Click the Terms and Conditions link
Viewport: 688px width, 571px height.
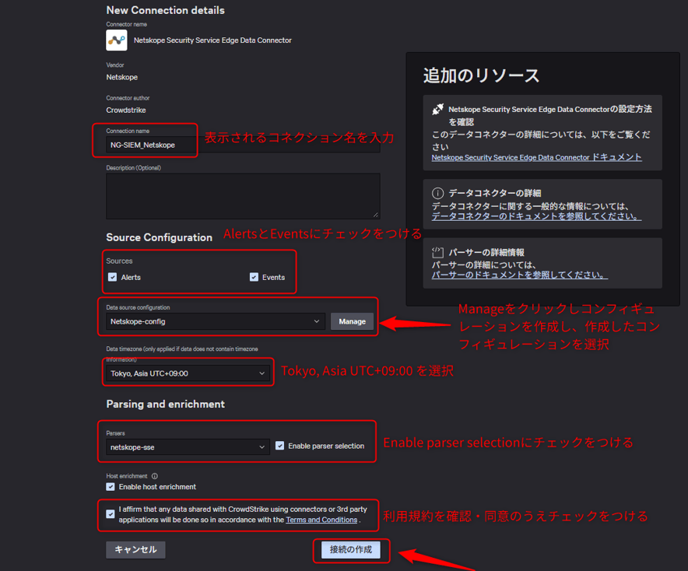pos(321,520)
